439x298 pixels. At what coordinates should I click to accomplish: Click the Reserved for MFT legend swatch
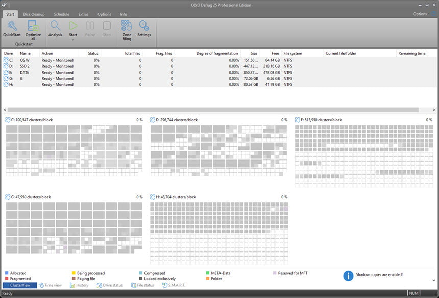(x=275, y=273)
